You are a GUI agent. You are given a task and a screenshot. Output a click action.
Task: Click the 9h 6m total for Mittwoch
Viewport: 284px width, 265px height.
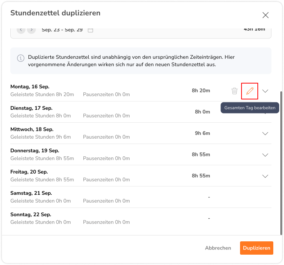[202, 133]
